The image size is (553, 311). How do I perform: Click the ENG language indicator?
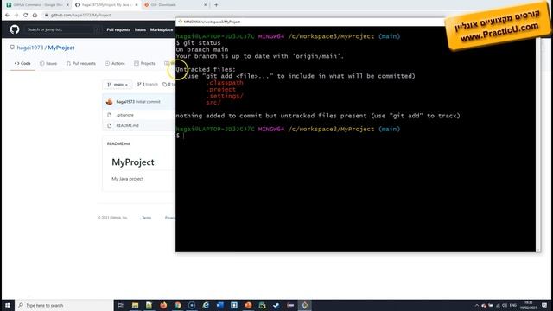point(513,305)
